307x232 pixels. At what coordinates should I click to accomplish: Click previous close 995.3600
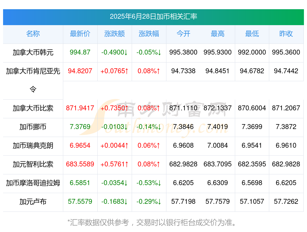(x=286, y=52)
